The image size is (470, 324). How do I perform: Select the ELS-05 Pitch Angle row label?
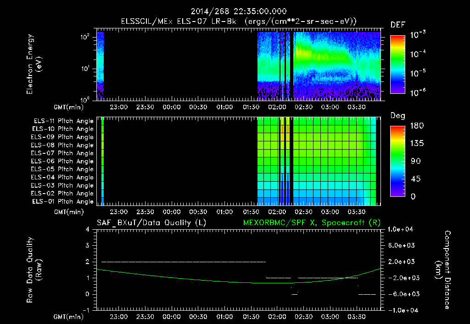62,169
